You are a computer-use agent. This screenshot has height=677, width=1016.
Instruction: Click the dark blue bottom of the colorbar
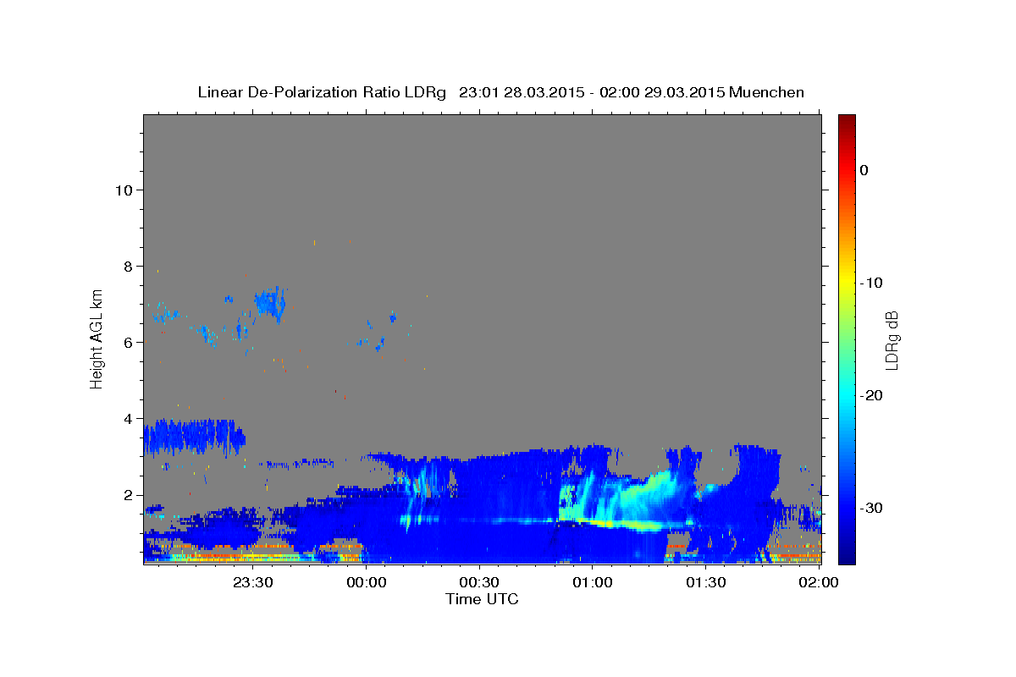(847, 554)
